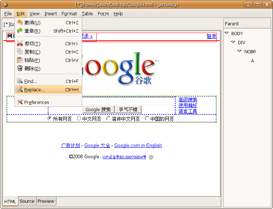Open the Google.com in English link
Viewport: 273px width, 209px height.
pyautogui.click(x=138, y=145)
